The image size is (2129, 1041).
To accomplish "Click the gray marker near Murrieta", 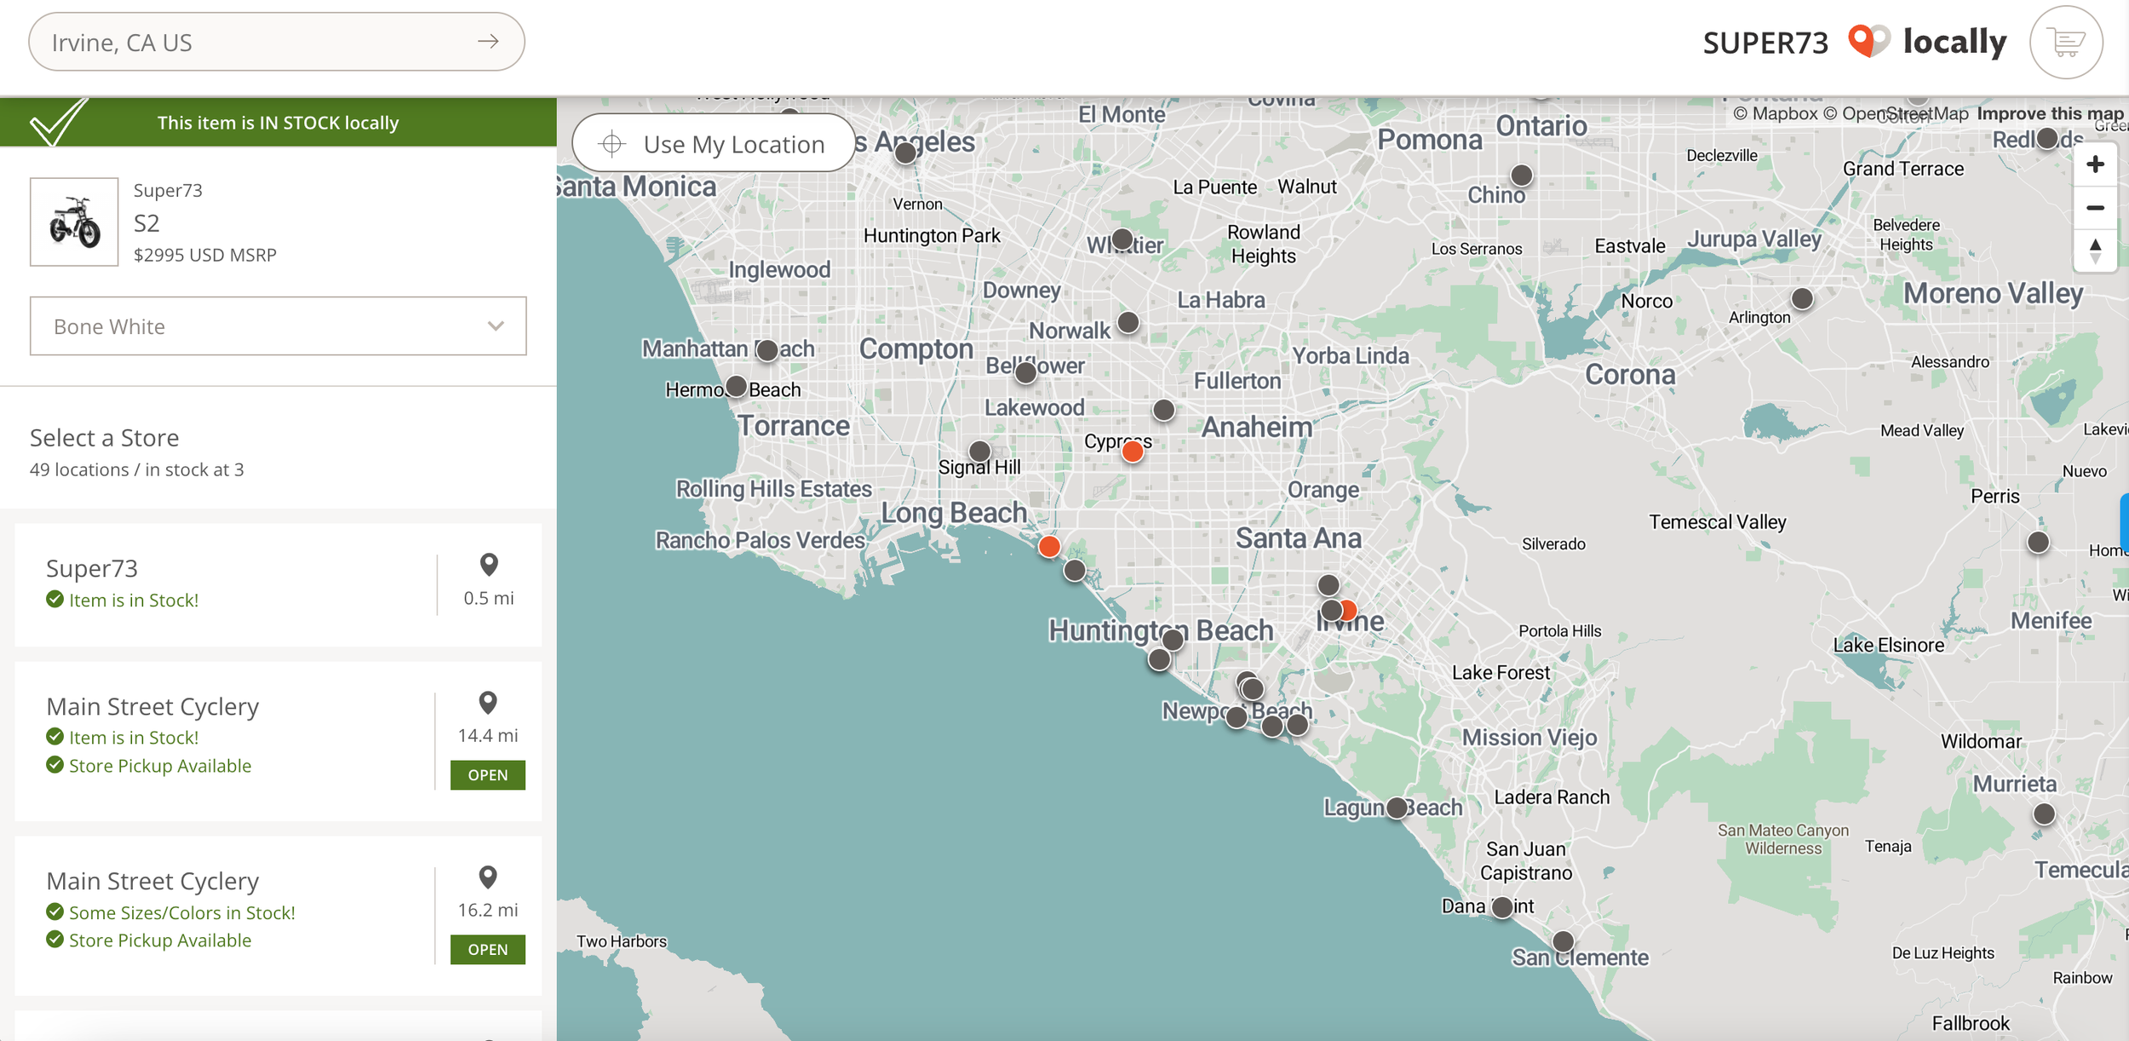I will tap(2044, 814).
